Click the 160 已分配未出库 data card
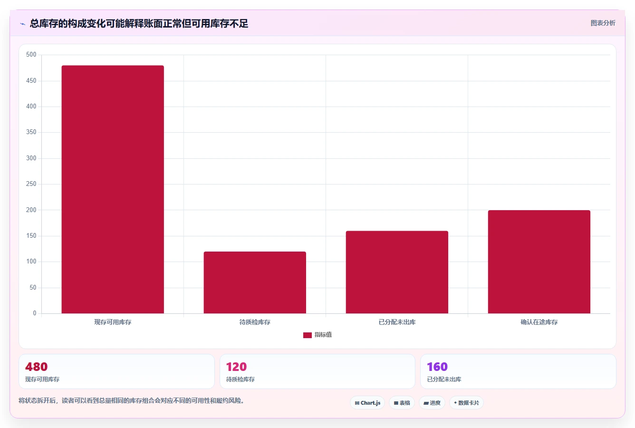Image resolution: width=635 pixels, height=428 pixels. (518, 371)
